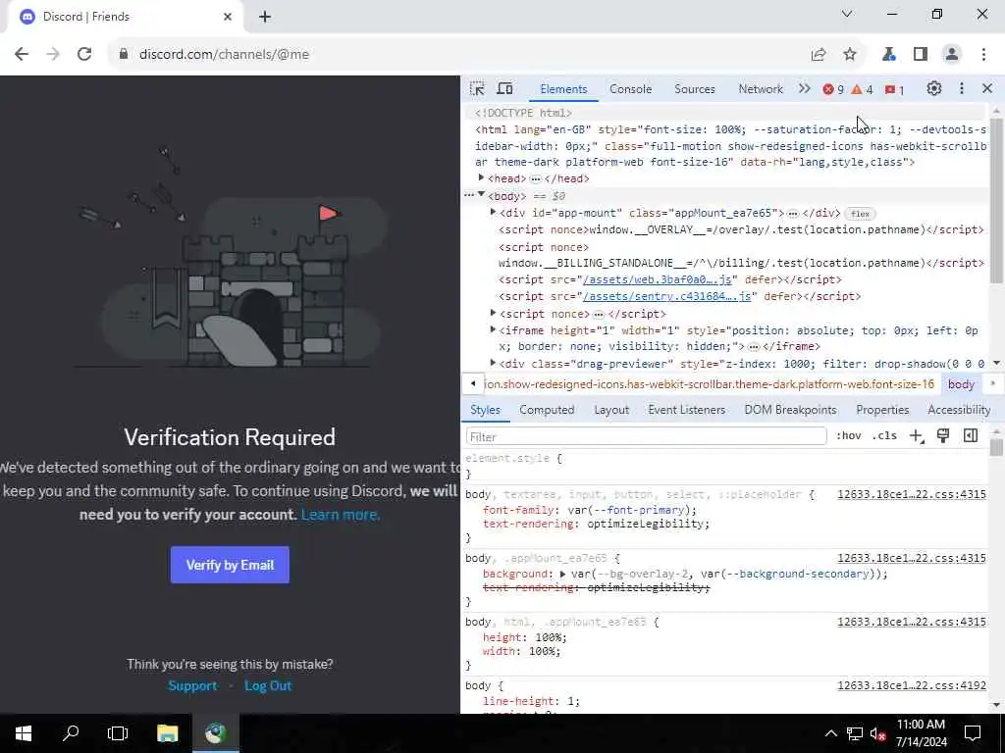Open the DOM Breakpoints tab
This screenshot has height=753, width=1005.
(x=790, y=410)
